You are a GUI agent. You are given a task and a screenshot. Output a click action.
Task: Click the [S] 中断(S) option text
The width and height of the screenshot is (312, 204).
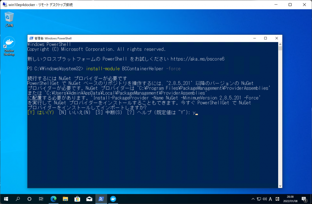pos(109,113)
